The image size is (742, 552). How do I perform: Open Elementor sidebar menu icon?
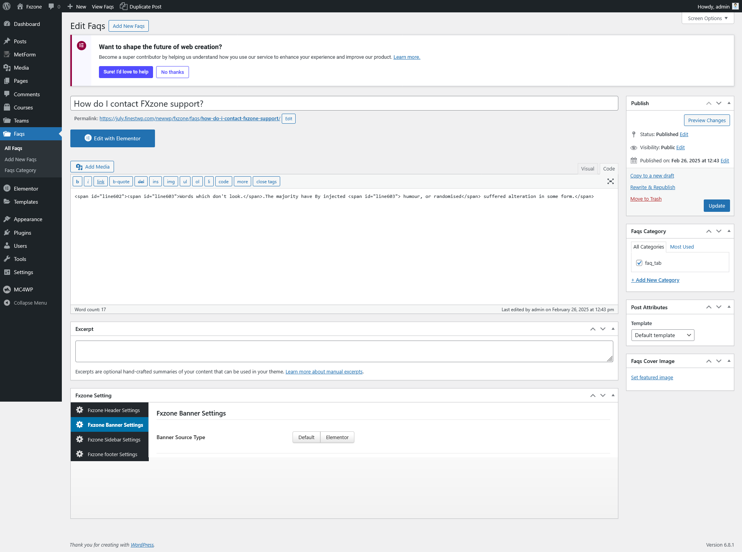click(x=7, y=189)
